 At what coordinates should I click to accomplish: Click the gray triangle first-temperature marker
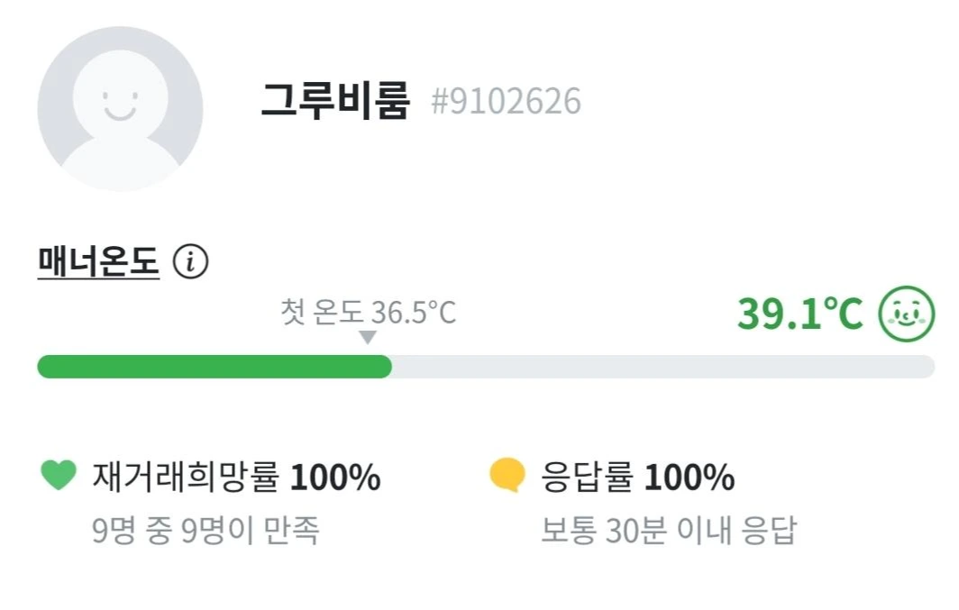point(367,338)
